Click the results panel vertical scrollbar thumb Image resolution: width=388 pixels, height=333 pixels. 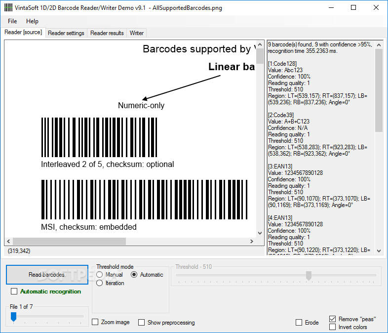coord(379,90)
